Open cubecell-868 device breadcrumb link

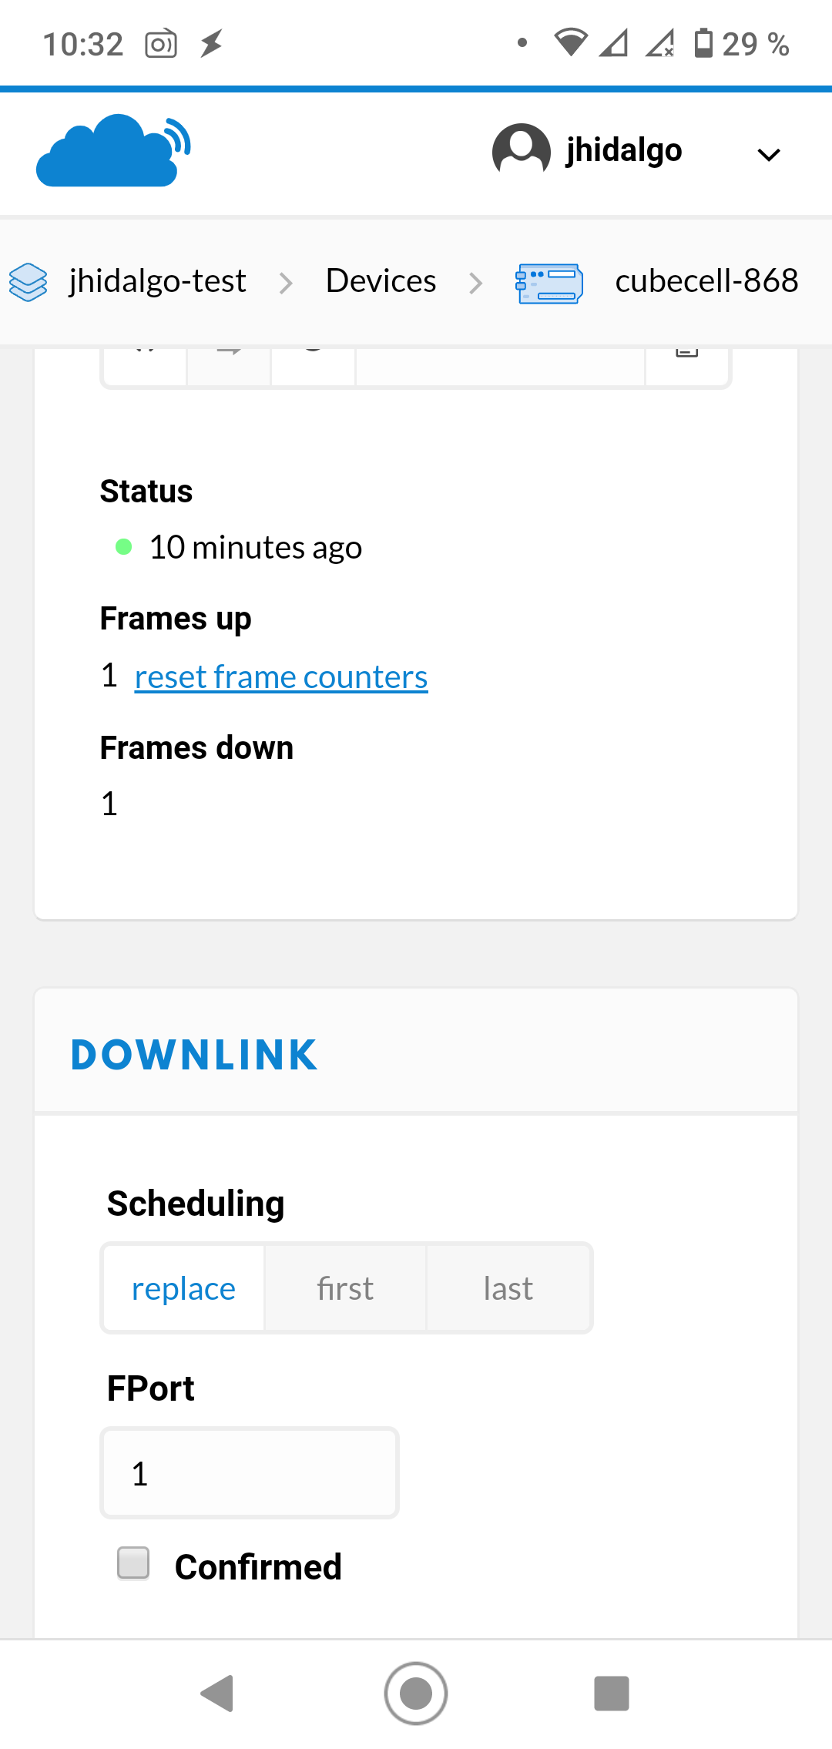click(706, 281)
